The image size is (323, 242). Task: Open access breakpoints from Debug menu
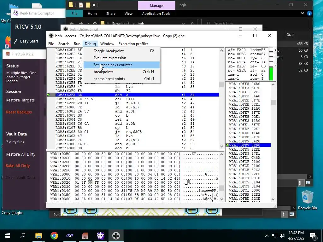121,79
